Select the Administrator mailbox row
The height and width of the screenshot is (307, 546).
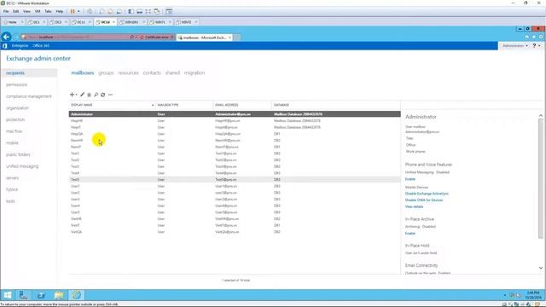[235, 113]
